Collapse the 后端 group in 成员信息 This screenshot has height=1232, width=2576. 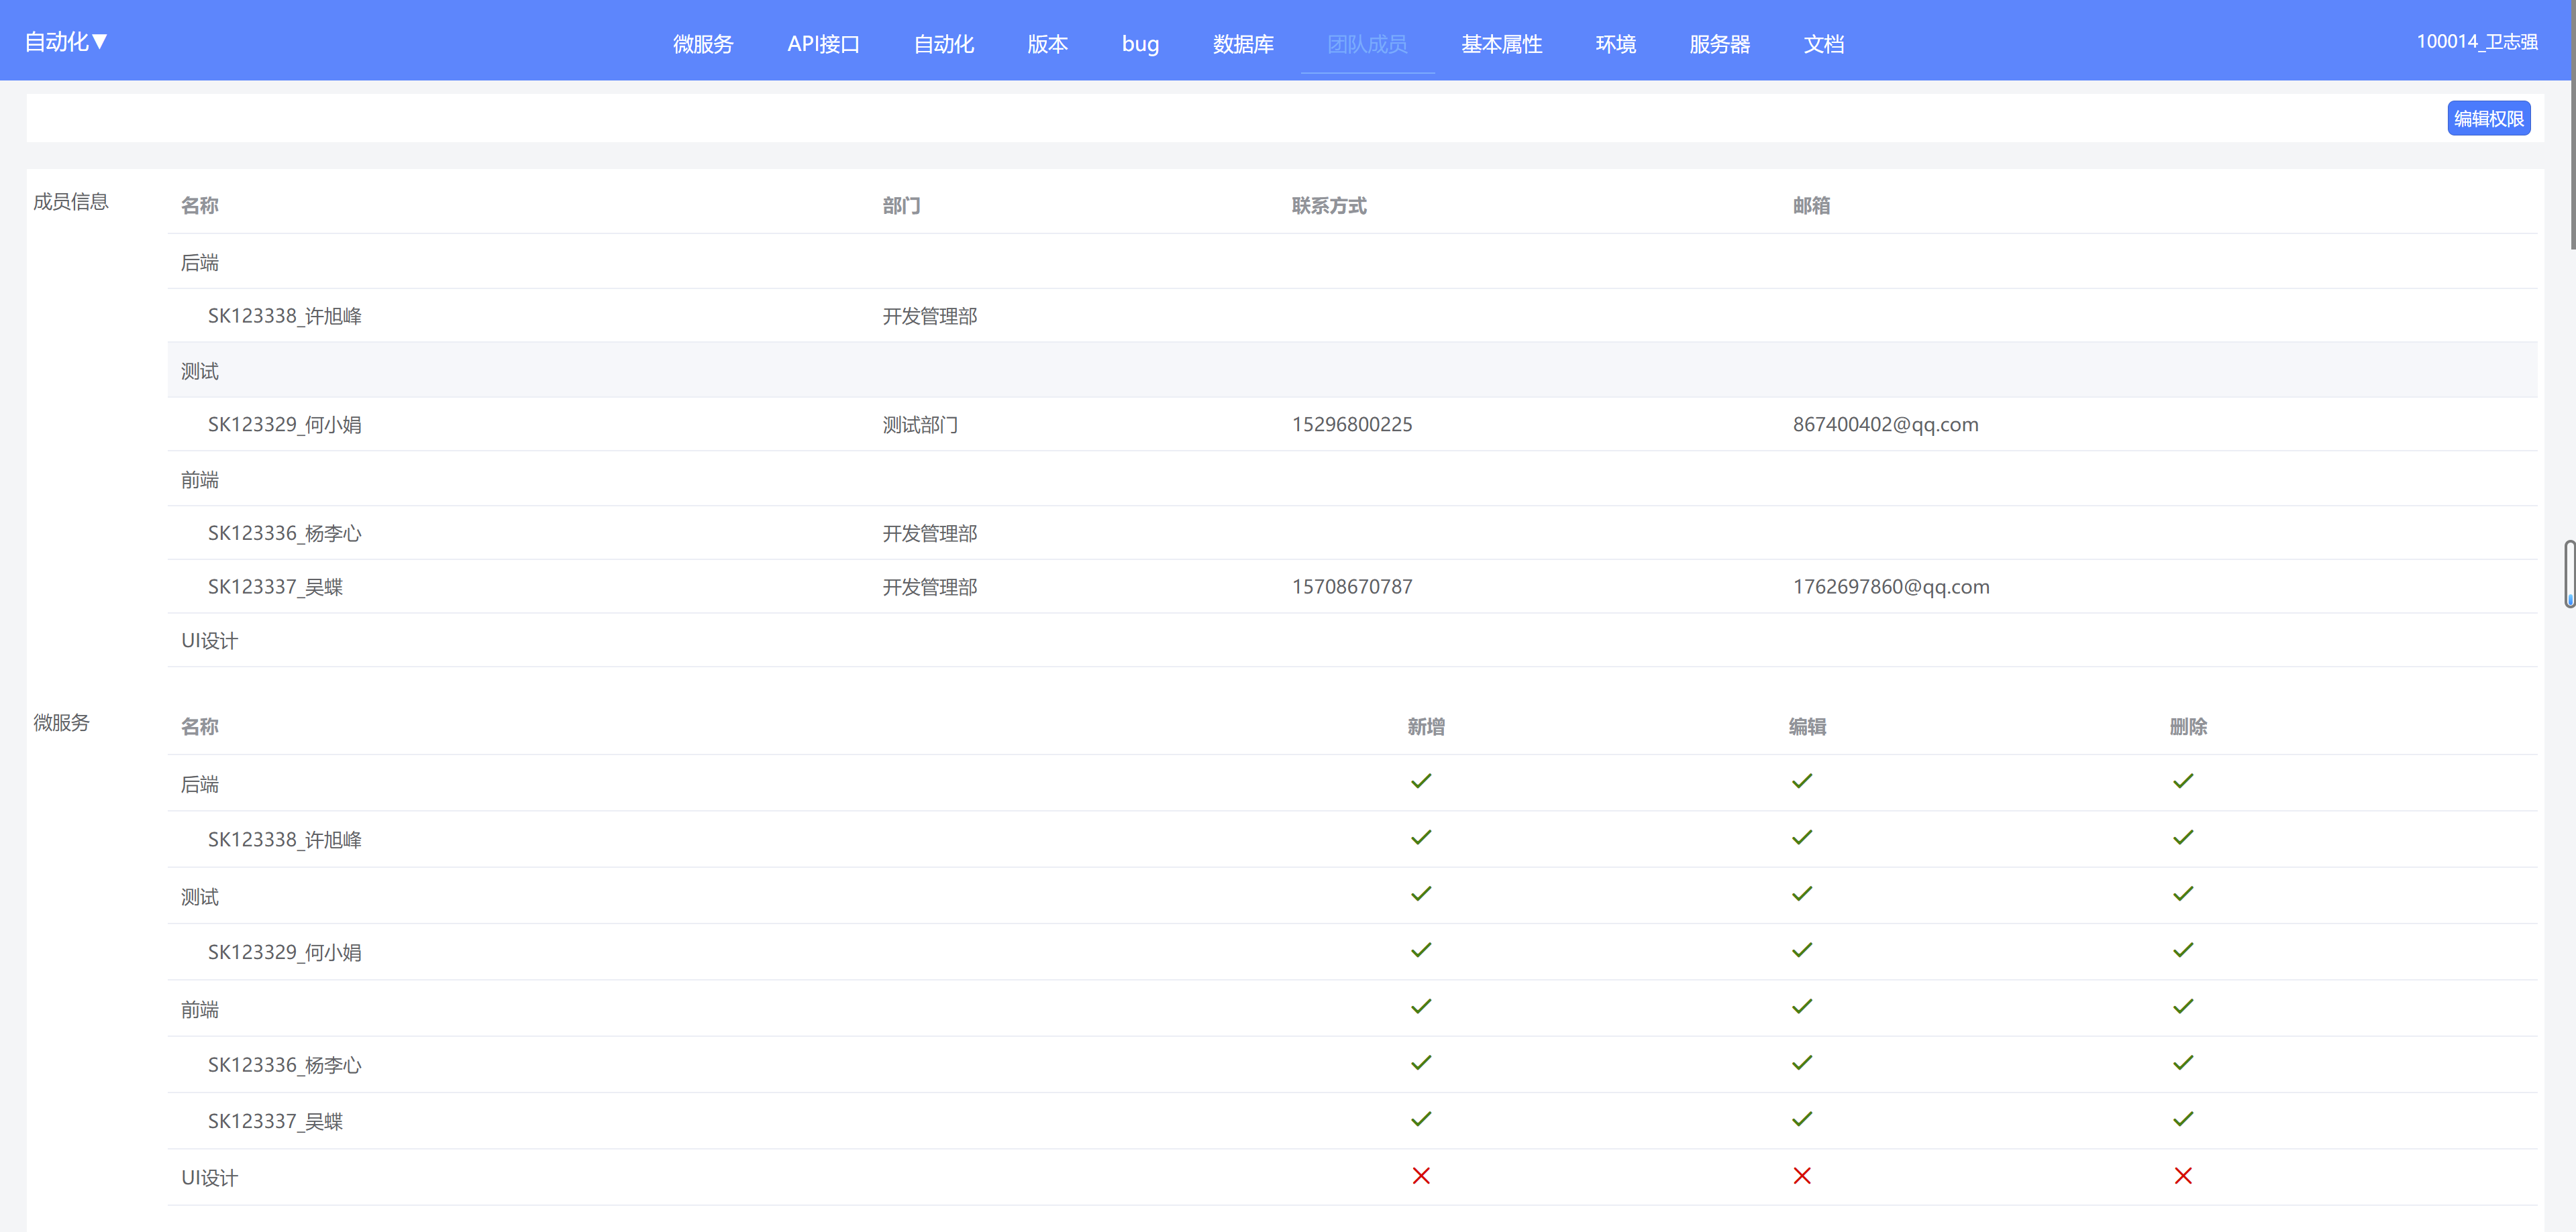(199, 263)
